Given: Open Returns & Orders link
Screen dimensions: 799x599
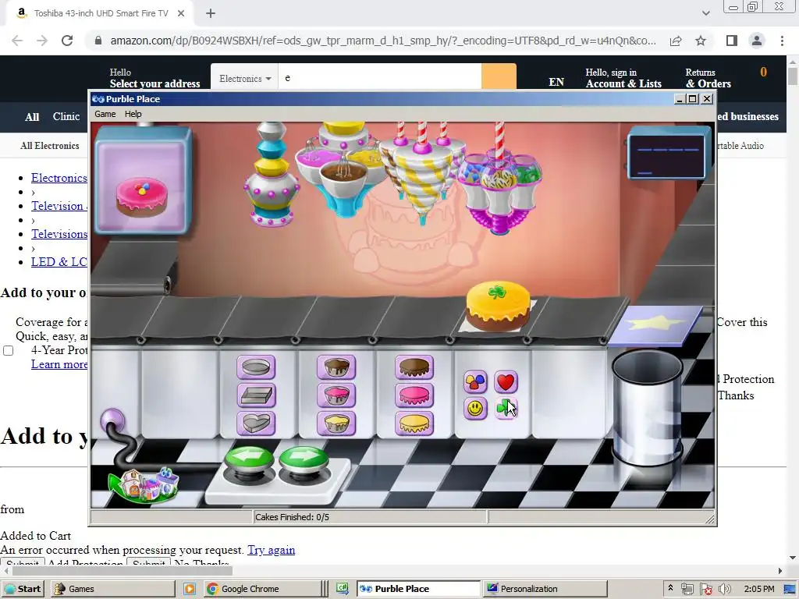Looking at the screenshot, I should click(708, 78).
